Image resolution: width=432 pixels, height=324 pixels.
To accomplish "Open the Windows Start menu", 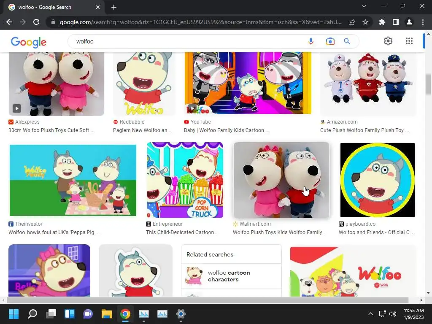I will point(13,314).
